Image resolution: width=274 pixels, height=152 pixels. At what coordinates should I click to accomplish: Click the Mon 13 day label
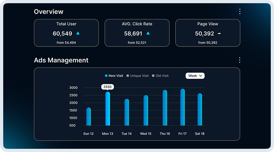click(x=108, y=134)
